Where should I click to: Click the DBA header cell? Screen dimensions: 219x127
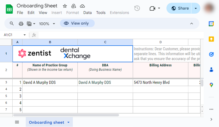105,70
